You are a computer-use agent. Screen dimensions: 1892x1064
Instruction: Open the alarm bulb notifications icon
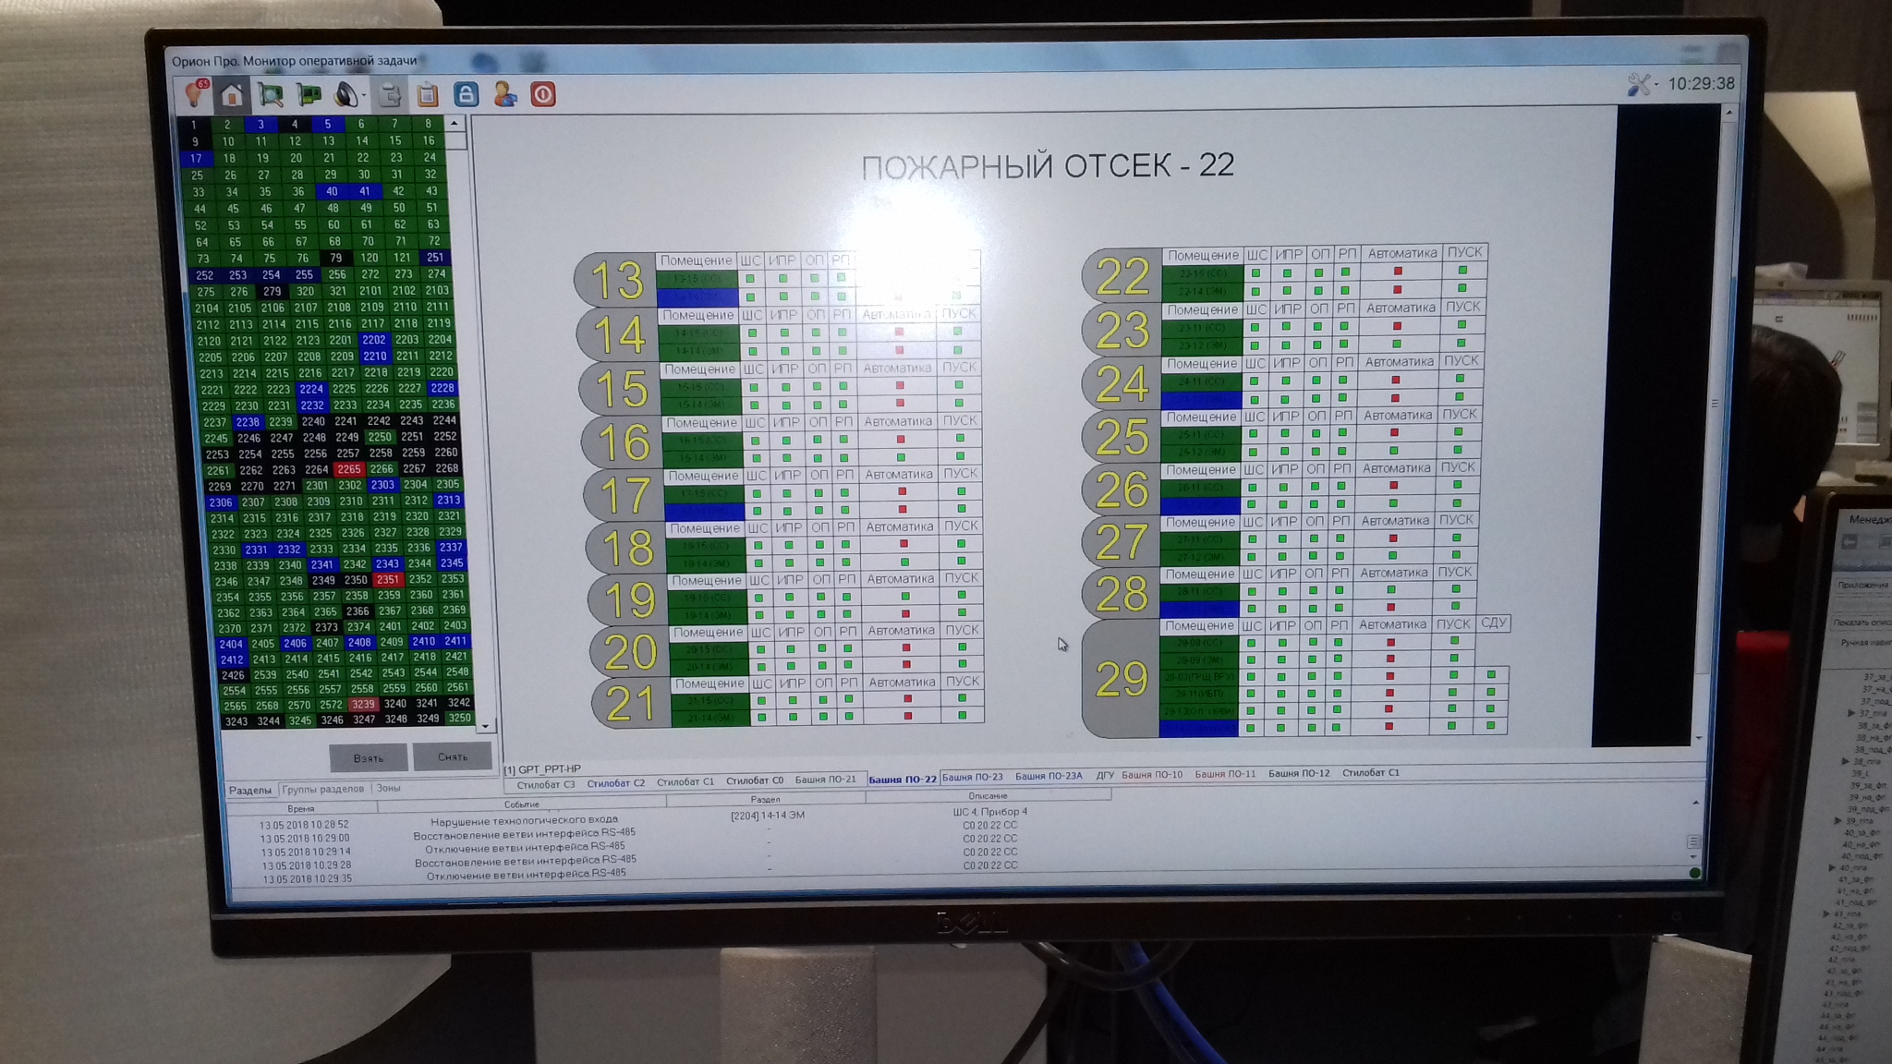pyautogui.click(x=195, y=93)
